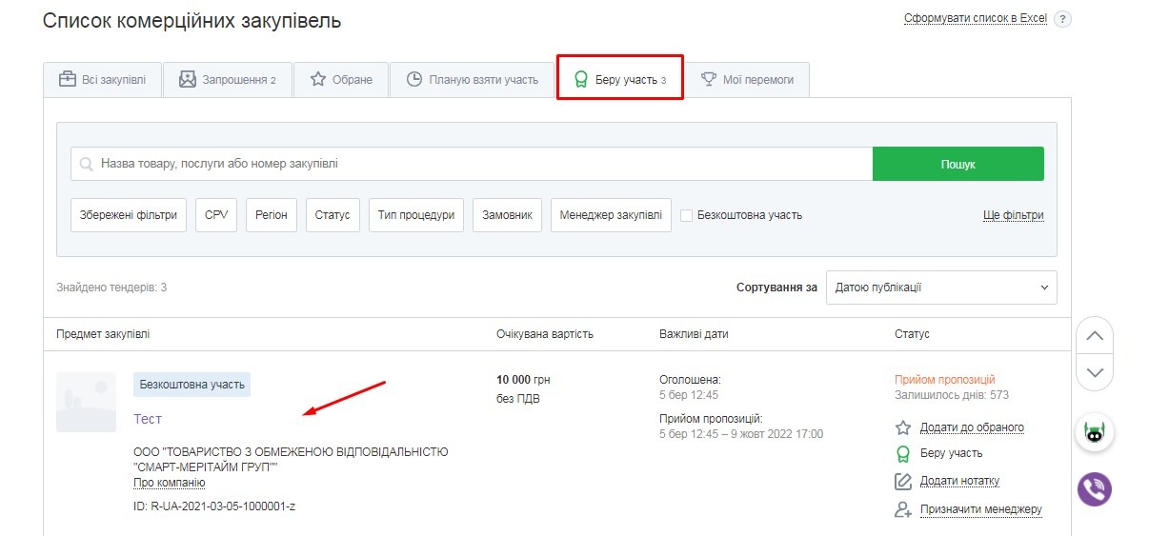Enable the 'Безкоштовна участь' checkbox

pos(686,215)
